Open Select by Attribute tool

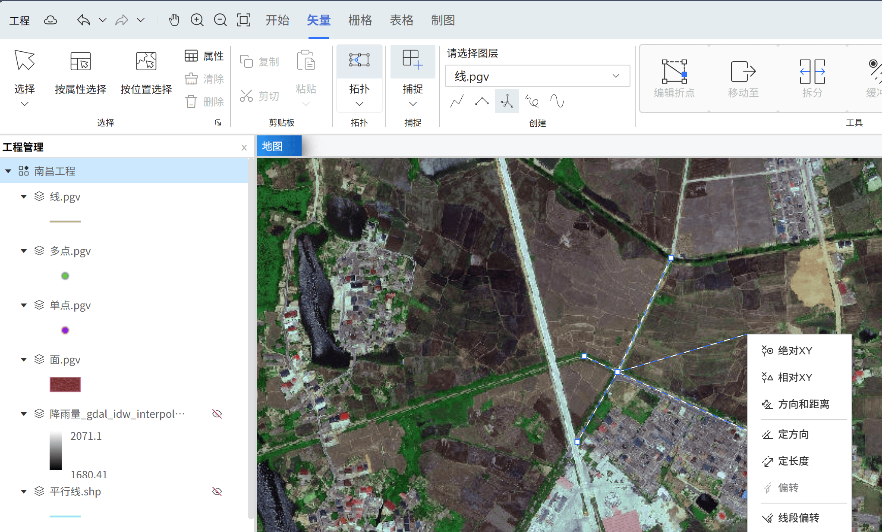[81, 71]
